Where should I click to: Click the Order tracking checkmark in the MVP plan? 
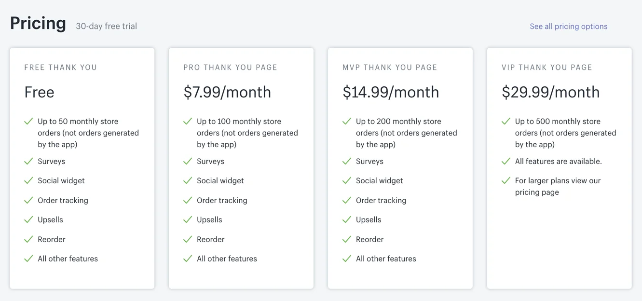(x=347, y=200)
